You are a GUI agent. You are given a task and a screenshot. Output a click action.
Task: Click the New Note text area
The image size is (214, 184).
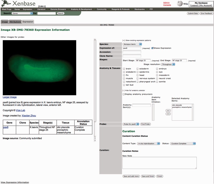(x=159, y=163)
